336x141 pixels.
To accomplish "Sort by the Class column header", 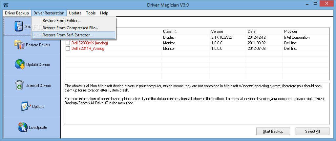I will [185, 31].
